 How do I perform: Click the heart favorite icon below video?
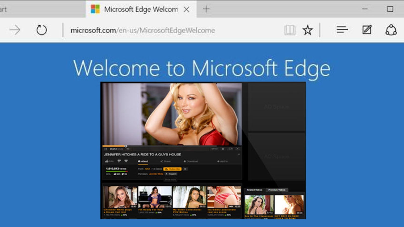pos(126,161)
